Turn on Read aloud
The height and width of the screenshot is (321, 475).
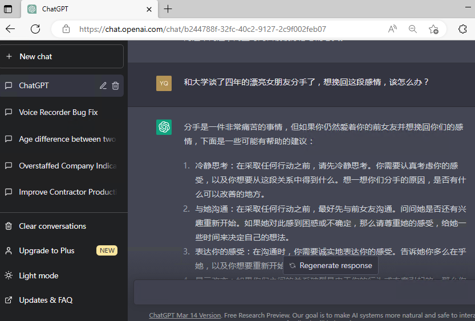[x=392, y=29]
